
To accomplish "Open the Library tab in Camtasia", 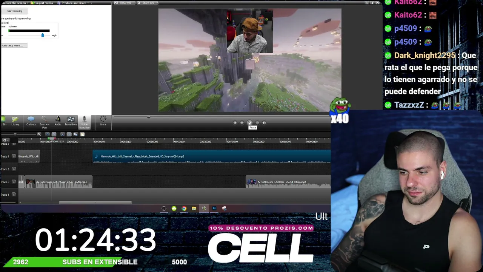I will coord(15,121).
